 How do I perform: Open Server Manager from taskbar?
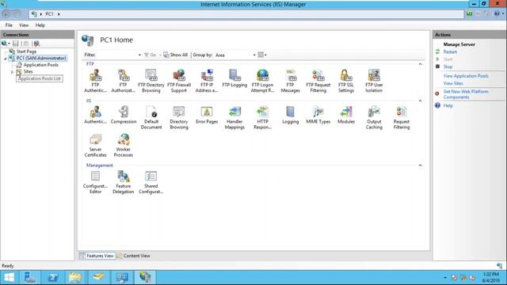point(30,277)
